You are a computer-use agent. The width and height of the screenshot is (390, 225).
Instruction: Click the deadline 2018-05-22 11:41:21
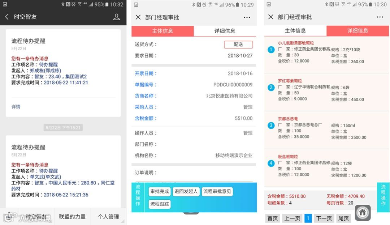66,82
